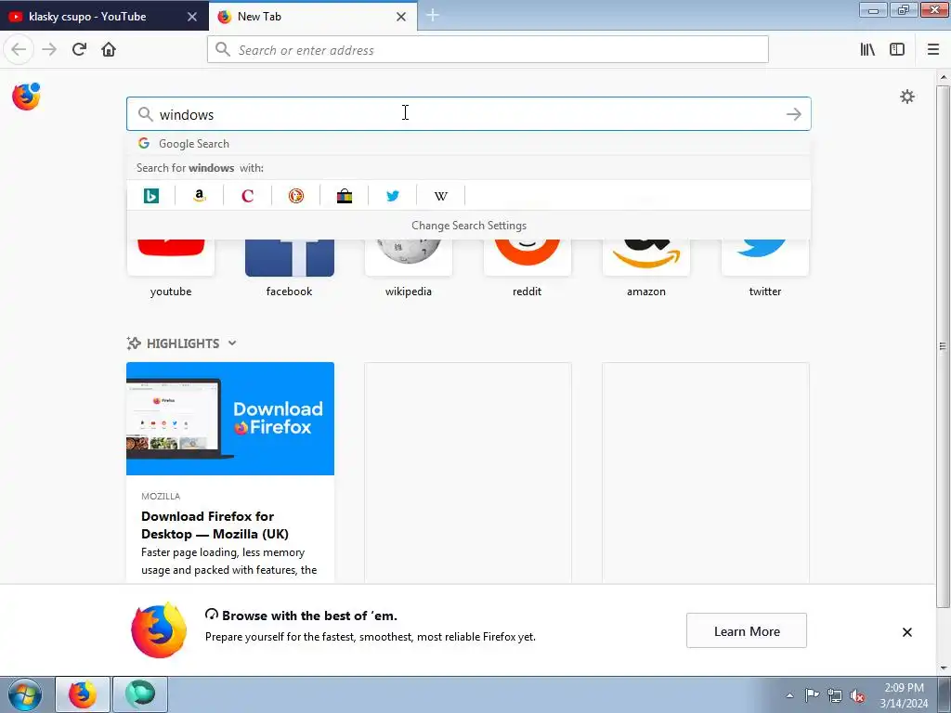The width and height of the screenshot is (951, 713).
Task: Click the Firefox logo with notification dot
Action: coord(26,97)
